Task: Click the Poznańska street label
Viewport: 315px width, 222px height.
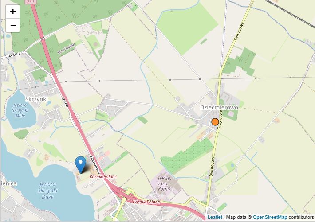Action: [x=95, y=164]
